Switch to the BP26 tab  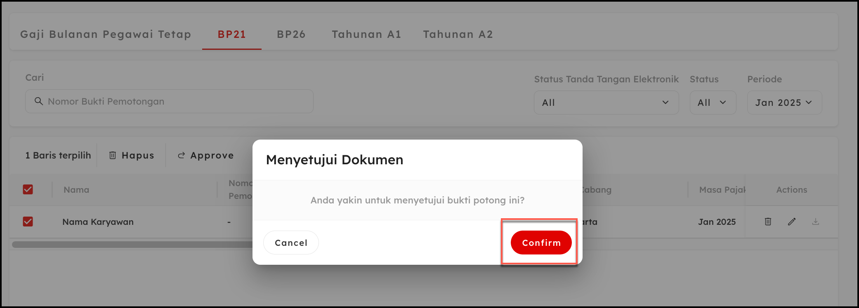pos(291,34)
